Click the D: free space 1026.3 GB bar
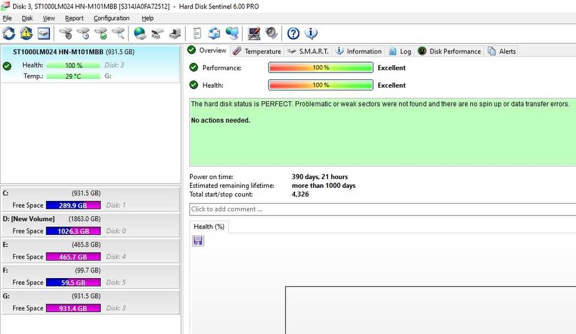This screenshot has width=576, height=334. point(73,231)
